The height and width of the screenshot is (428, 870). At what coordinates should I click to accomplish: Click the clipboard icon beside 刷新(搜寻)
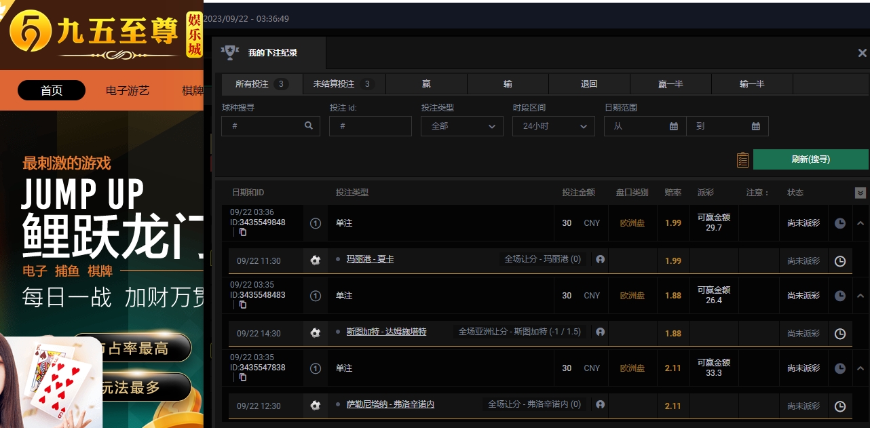[x=742, y=159]
